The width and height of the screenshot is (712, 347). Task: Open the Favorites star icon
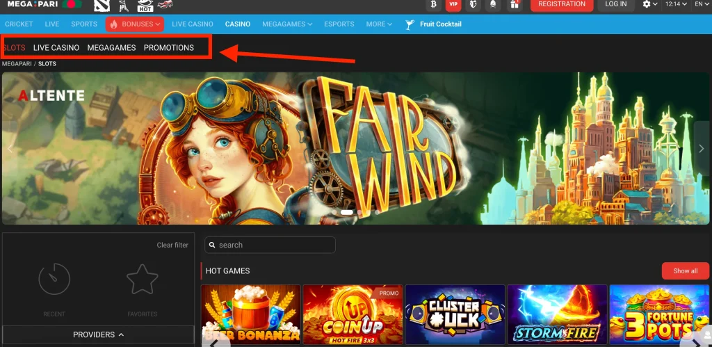[x=142, y=279]
